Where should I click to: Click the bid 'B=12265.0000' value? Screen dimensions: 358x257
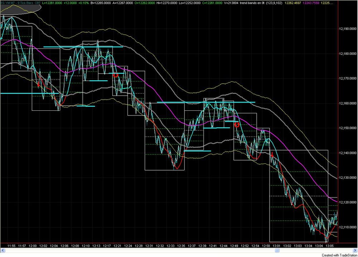click(101, 3)
